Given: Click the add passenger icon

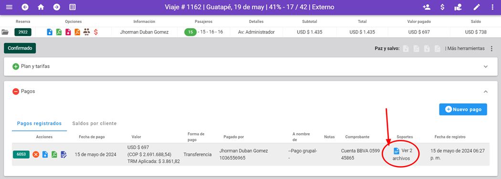Looking at the screenshot, I should click(426, 7).
